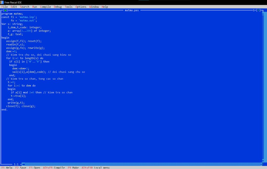This screenshot has height=169, width=267.
Task: Click the 'f,g: text;' line
Action: [x=15, y=34]
